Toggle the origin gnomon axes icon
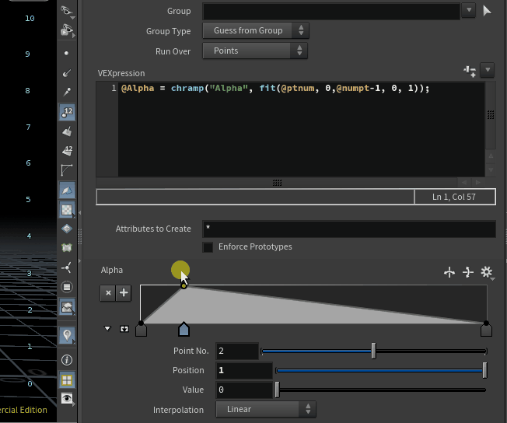507x423 pixels. [67, 267]
